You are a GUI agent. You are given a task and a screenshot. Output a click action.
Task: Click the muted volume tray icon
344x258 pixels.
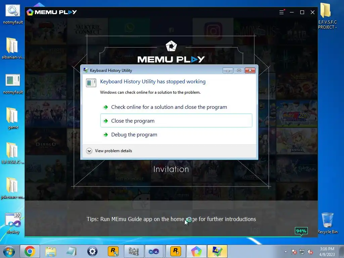(310, 252)
